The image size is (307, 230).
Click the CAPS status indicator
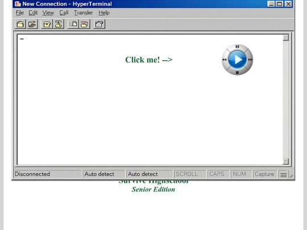click(218, 174)
